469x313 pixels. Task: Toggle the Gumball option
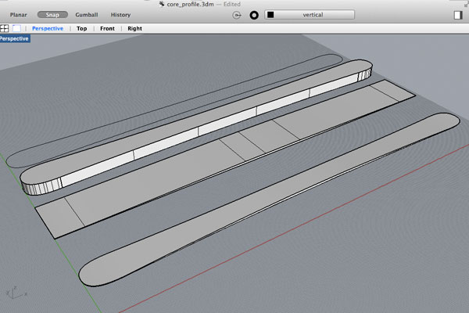click(87, 15)
